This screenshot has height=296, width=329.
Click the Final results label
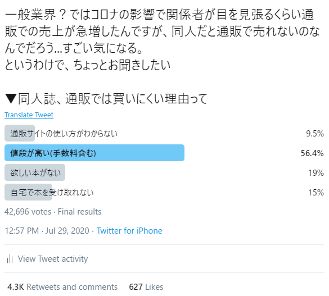coord(79,212)
